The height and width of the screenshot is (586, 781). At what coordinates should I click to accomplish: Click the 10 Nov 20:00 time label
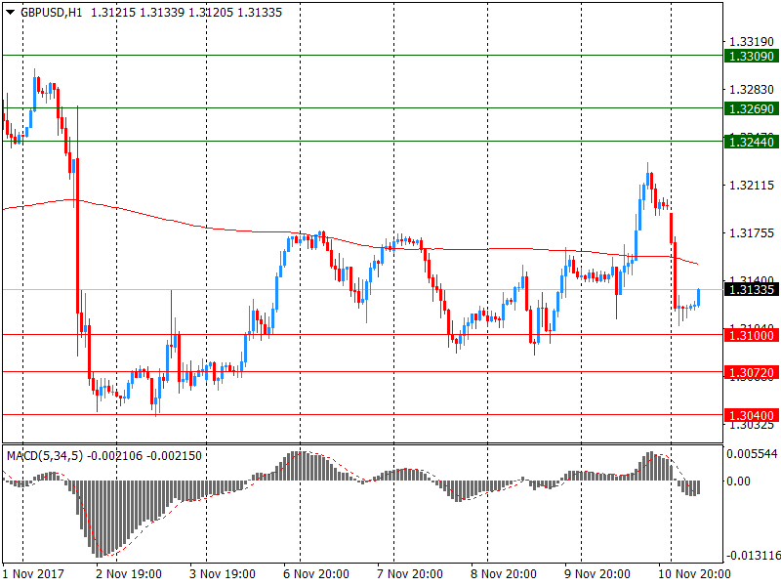click(x=694, y=574)
